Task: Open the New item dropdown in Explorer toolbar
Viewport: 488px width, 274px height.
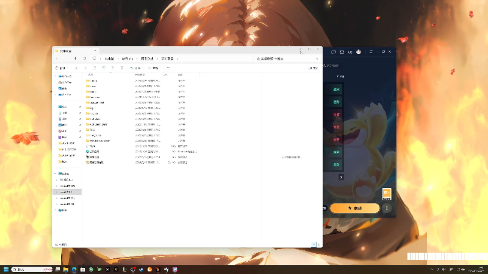Action: 62,68
